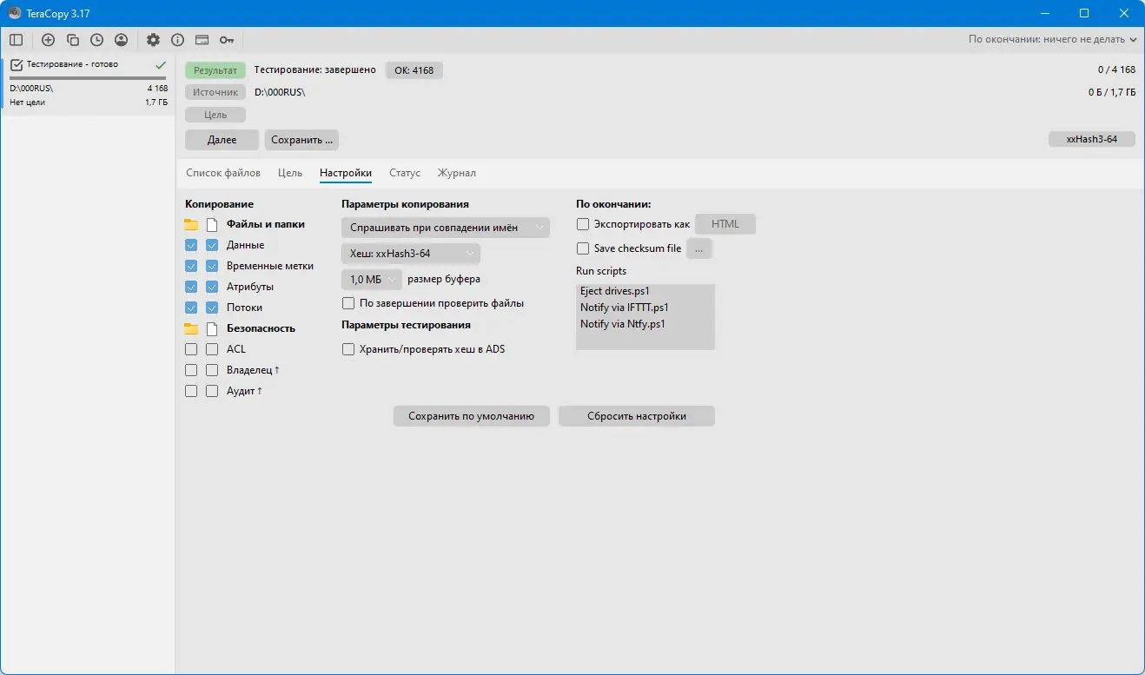Click the 'Цель' button below 'Источник'

coord(215,115)
